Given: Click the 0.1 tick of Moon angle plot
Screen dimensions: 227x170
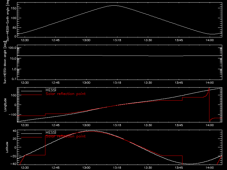Looking at the screenshot, I should pyautogui.click(x=14, y=79).
